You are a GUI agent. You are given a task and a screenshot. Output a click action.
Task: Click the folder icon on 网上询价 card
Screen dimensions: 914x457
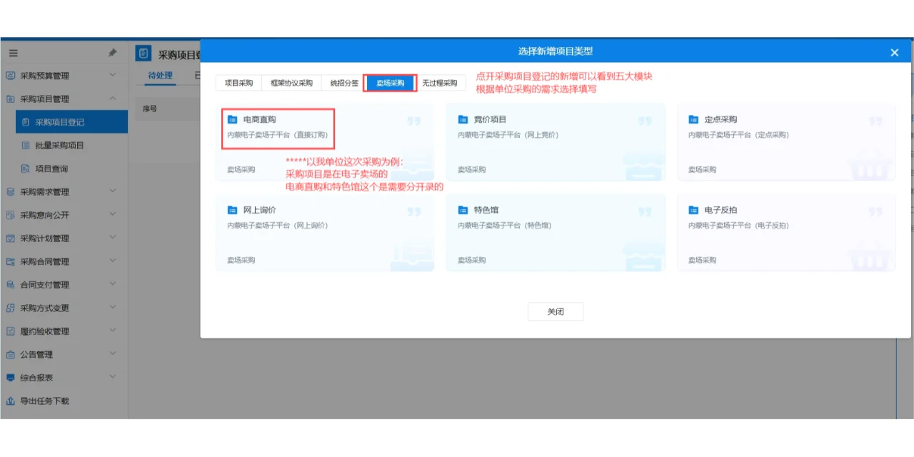(x=232, y=210)
